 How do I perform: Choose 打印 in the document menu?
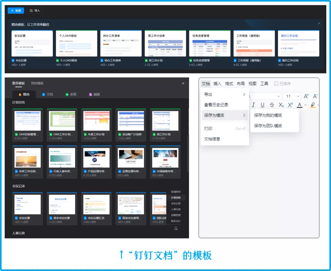coord(225,128)
